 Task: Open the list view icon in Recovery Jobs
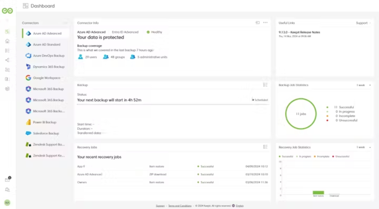coord(265,147)
